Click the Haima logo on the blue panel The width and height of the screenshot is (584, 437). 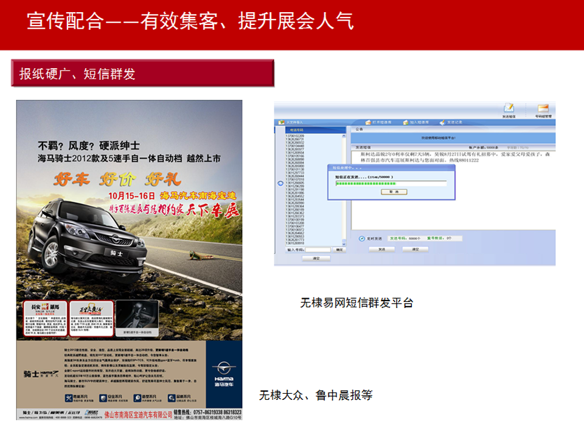click(224, 374)
